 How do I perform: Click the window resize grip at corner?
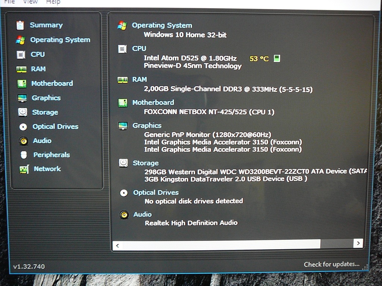[x=365, y=267]
